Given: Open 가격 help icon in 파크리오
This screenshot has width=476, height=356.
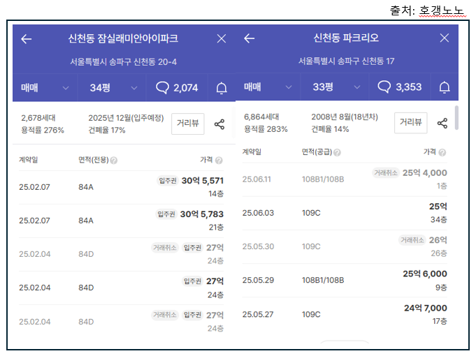Looking at the screenshot, I should (442, 153).
